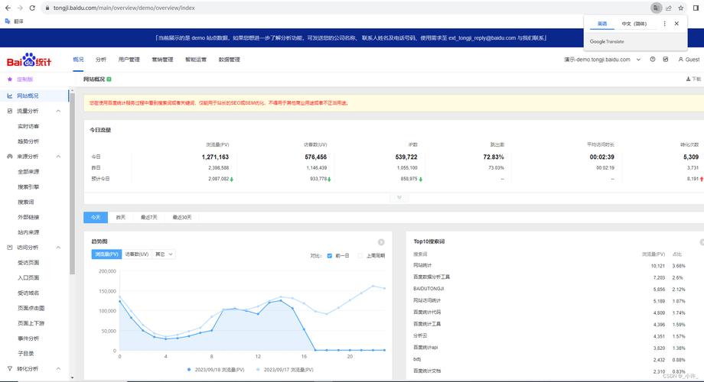Enable the 上周同期 comparison checkbox
The width and height of the screenshot is (704, 382).
pos(360,256)
